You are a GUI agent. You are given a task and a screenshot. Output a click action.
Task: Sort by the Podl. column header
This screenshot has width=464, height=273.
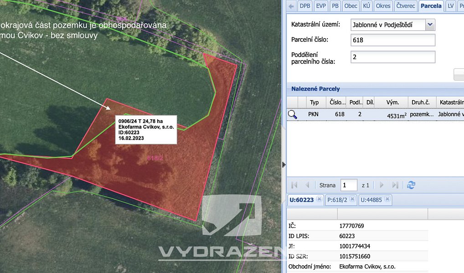[x=356, y=102]
